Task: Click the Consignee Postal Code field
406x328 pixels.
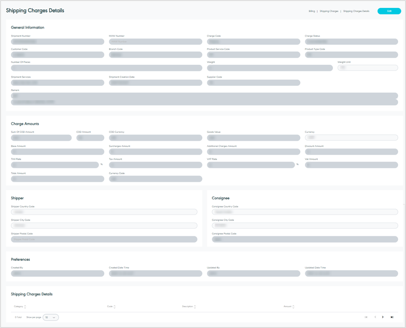Action: pyautogui.click(x=304, y=239)
